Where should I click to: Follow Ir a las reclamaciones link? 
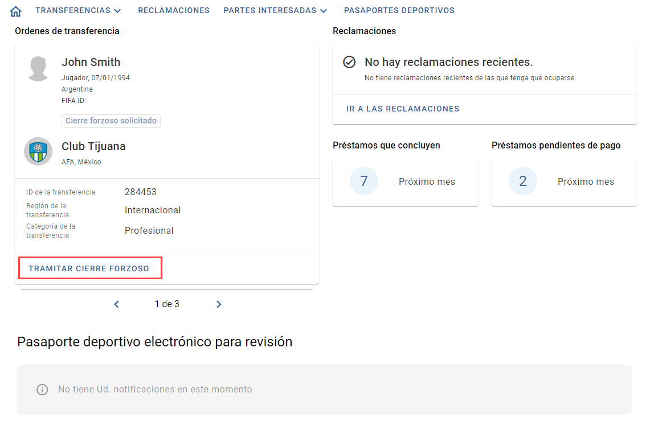[403, 109]
